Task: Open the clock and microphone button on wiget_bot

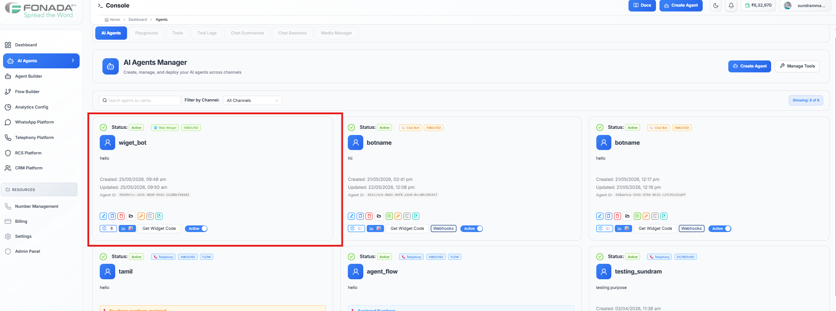Action: pos(108,229)
